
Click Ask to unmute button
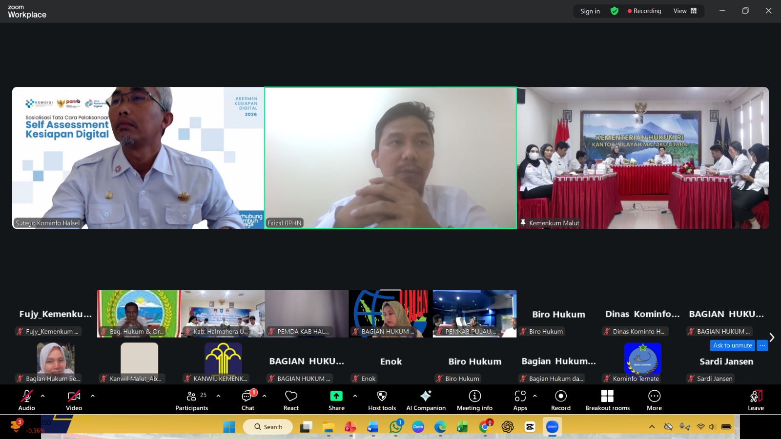[x=732, y=345]
